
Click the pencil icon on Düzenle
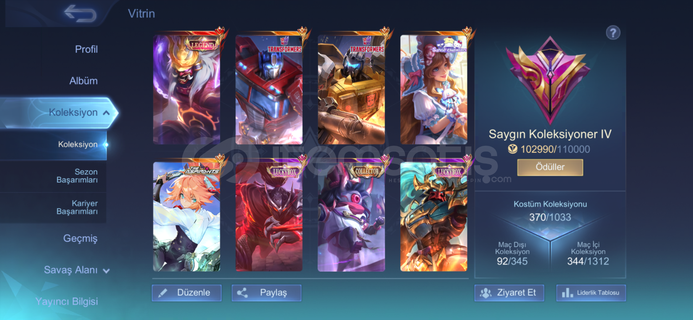(163, 293)
